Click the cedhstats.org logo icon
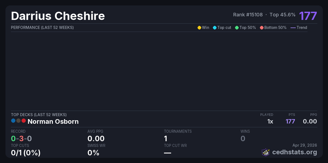The height and width of the screenshot is (163, 328). click(266, 152)
